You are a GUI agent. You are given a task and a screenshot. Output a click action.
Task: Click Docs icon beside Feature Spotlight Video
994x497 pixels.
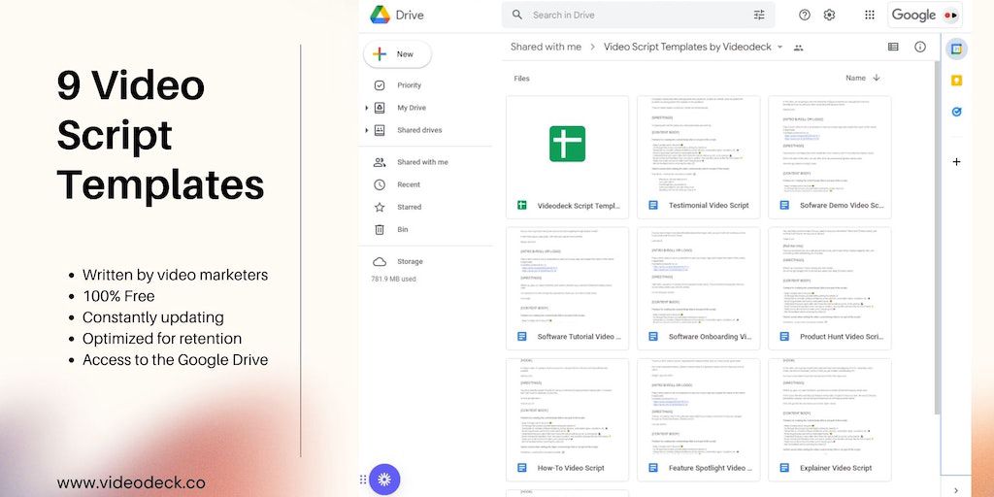[653, 468]
